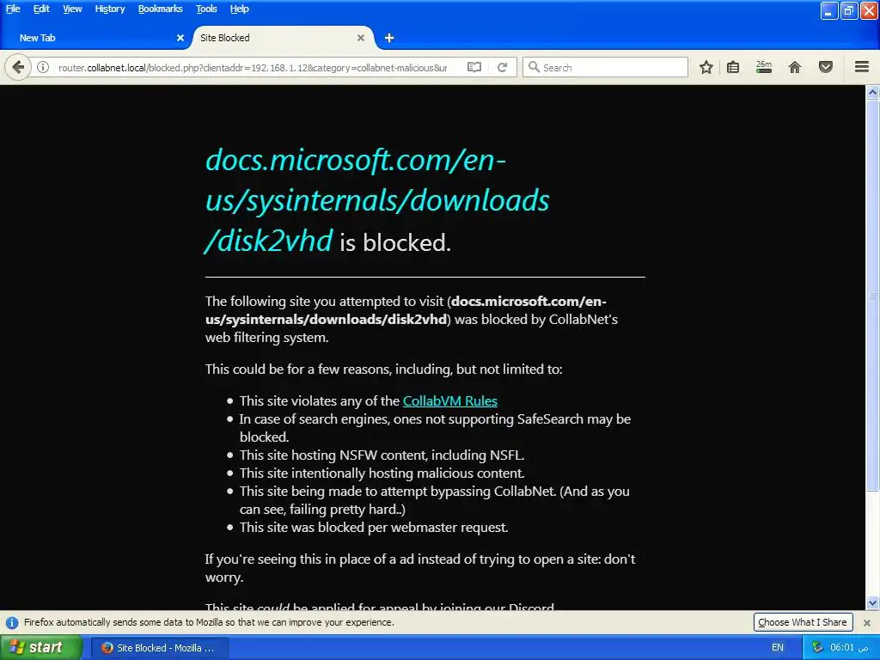Click 'This could be for a few reasons' line
Image resolution: width=880 pixels, height=660 pixels.
pyautogui.click(x=383, y=370)
